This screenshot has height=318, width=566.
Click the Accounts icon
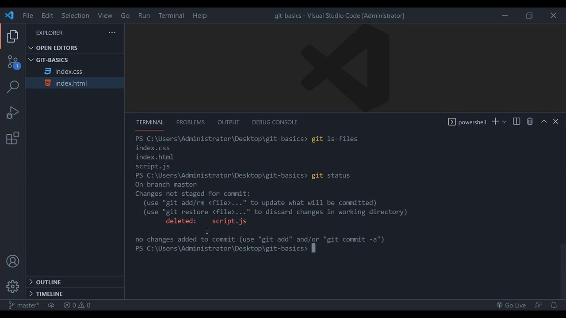tap(13, 261)
